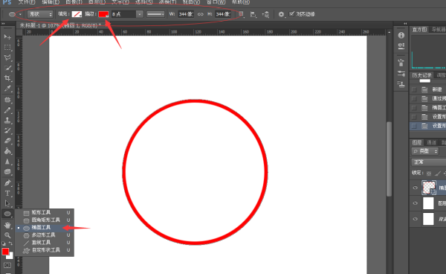
Task: Select the Zoom magnifier tool
Action: coord(7,235)
